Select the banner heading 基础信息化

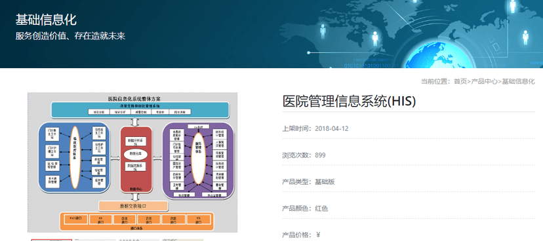pos(46,20)
